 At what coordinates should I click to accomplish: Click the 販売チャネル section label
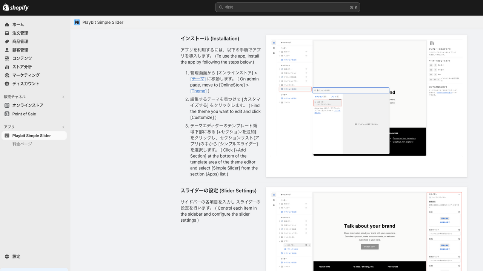15,97
